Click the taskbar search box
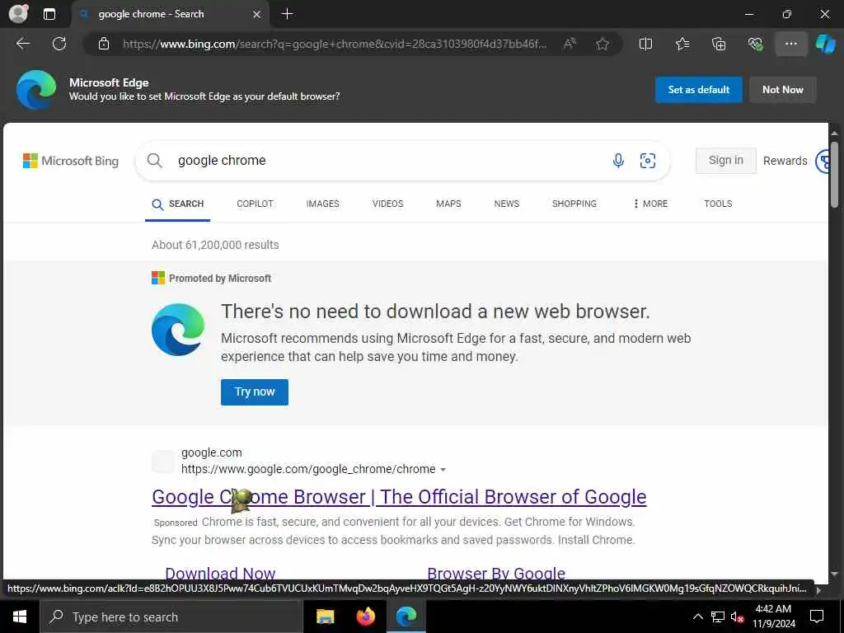This screenshot has width=844, height=633. pyautogui.click(x=171, y=617)
